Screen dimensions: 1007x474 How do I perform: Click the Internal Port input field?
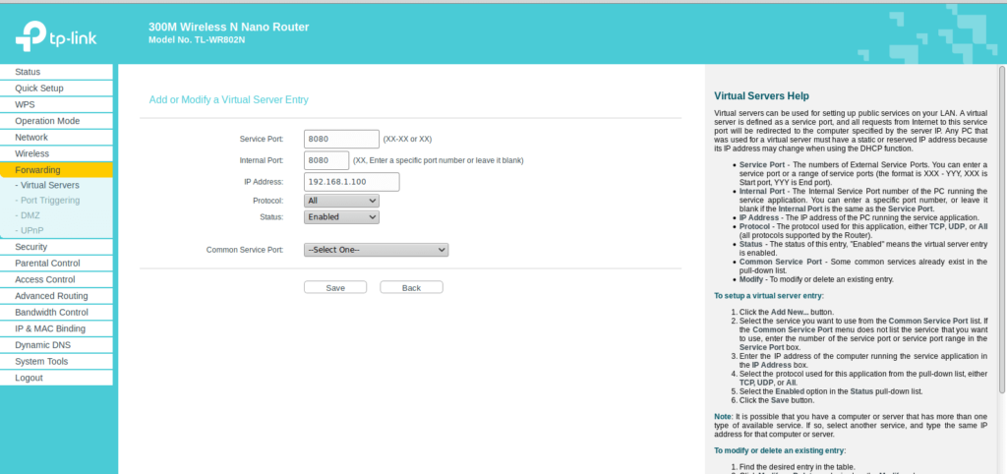(x=326, y=160)
